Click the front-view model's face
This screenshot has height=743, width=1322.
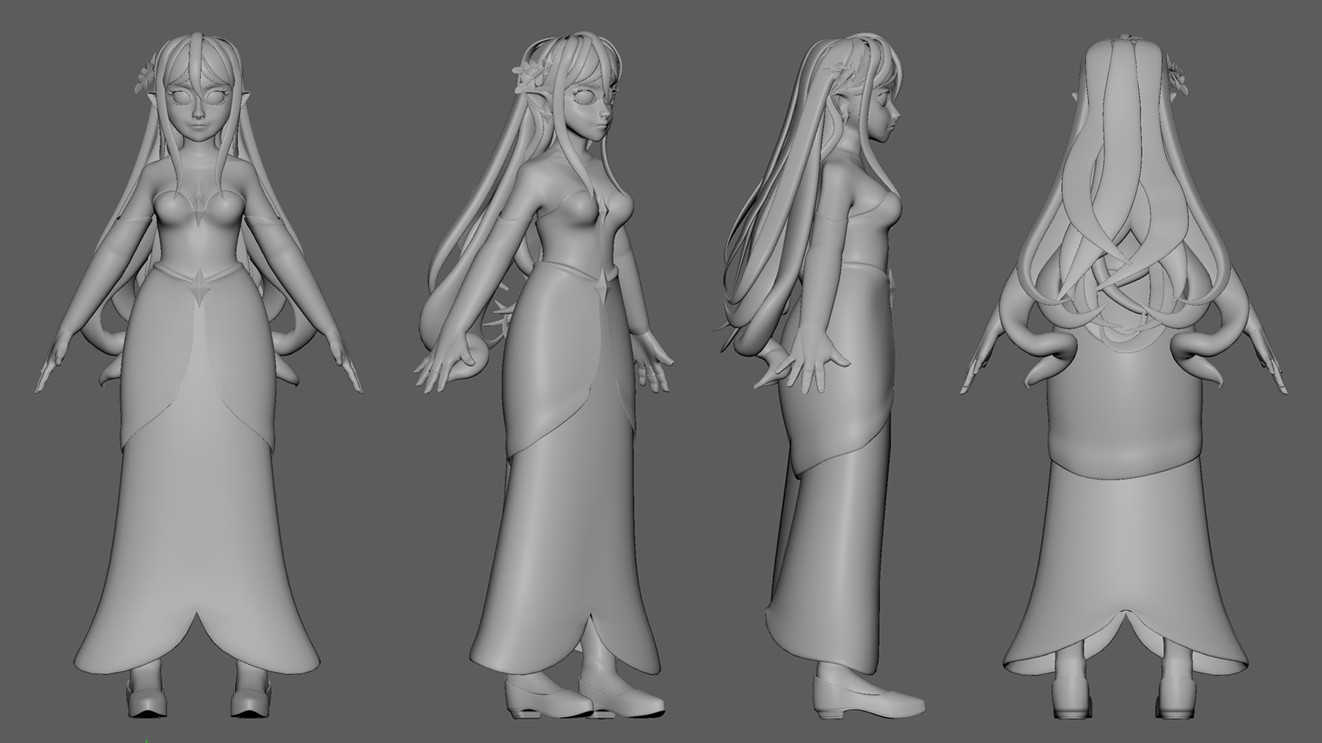[x=198, y=111]
